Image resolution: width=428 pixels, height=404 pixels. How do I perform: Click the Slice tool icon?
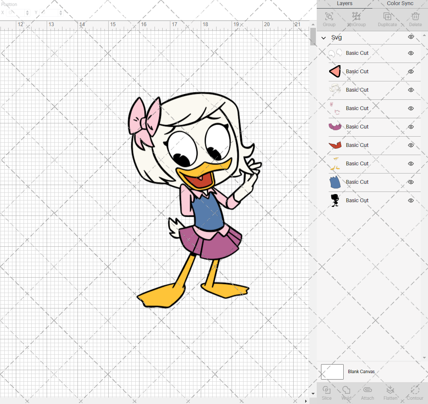pos(327,390)
